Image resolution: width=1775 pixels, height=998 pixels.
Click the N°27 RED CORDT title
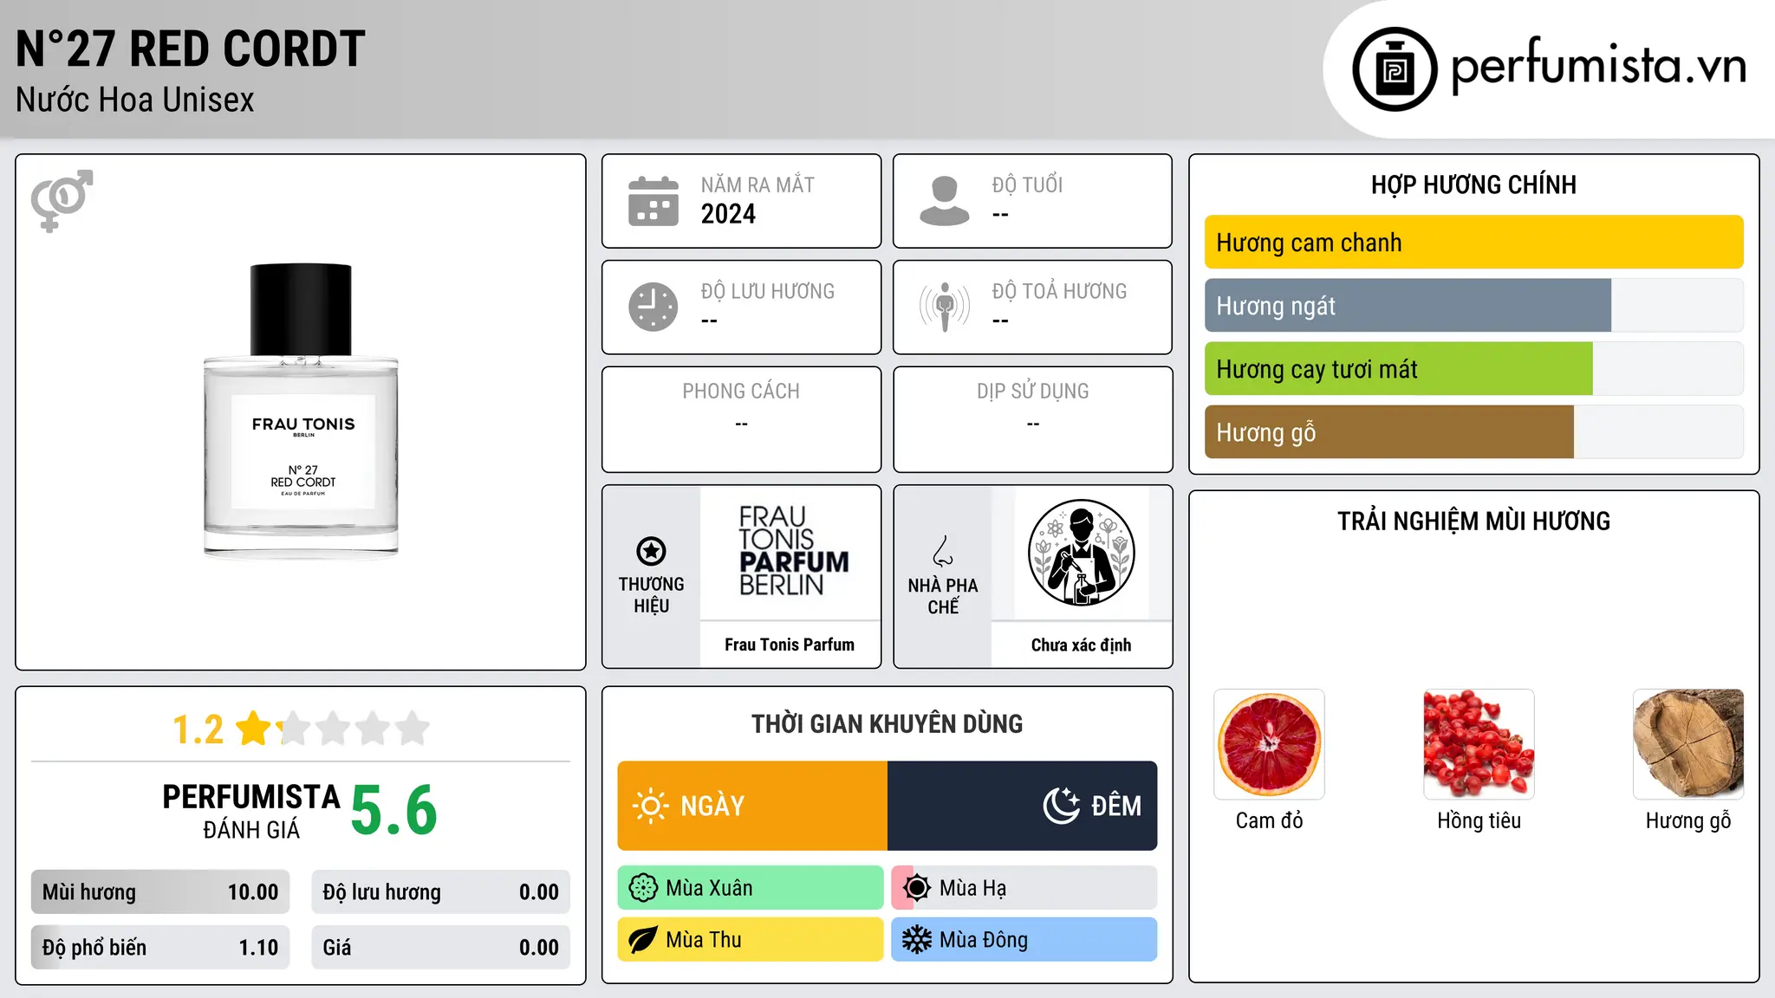coord(191,49)
